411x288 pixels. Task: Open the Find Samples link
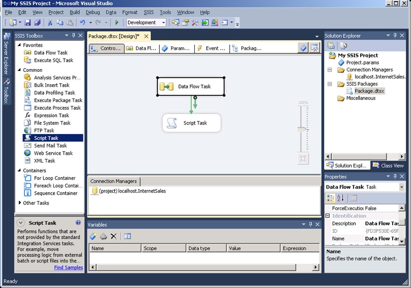coord(68,267)
